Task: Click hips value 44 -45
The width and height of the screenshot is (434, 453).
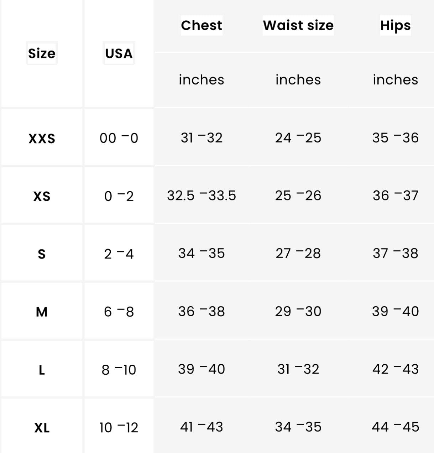Action: (395, 427)
